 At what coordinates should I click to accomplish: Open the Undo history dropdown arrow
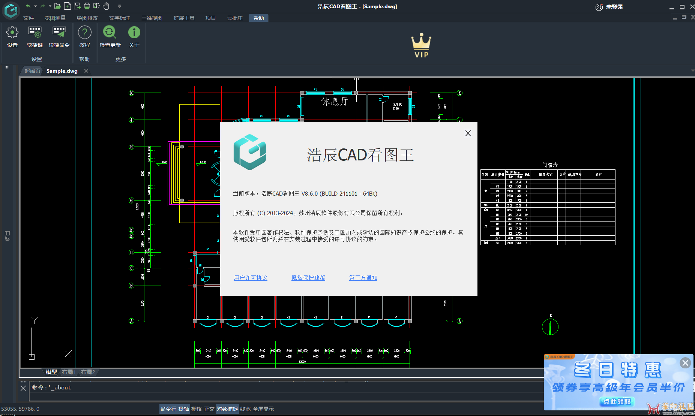[35, 6]
